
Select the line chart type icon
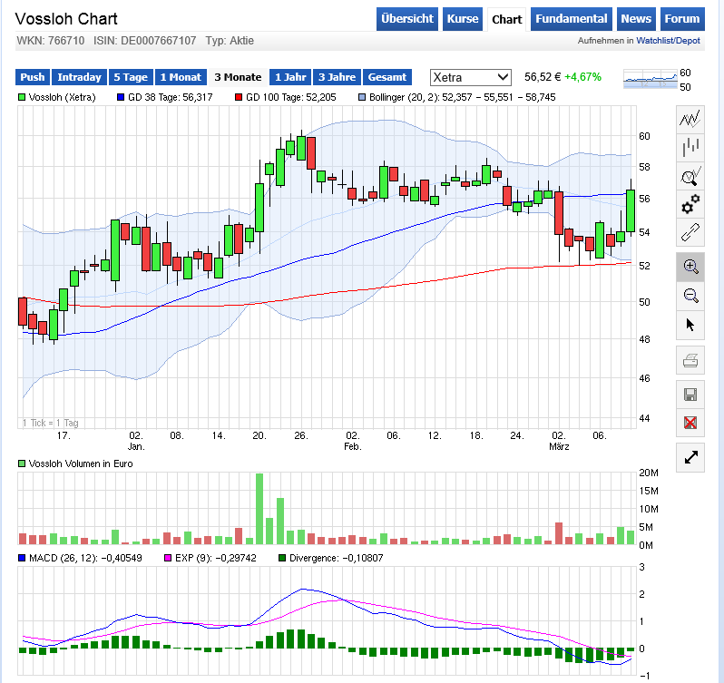690,120
